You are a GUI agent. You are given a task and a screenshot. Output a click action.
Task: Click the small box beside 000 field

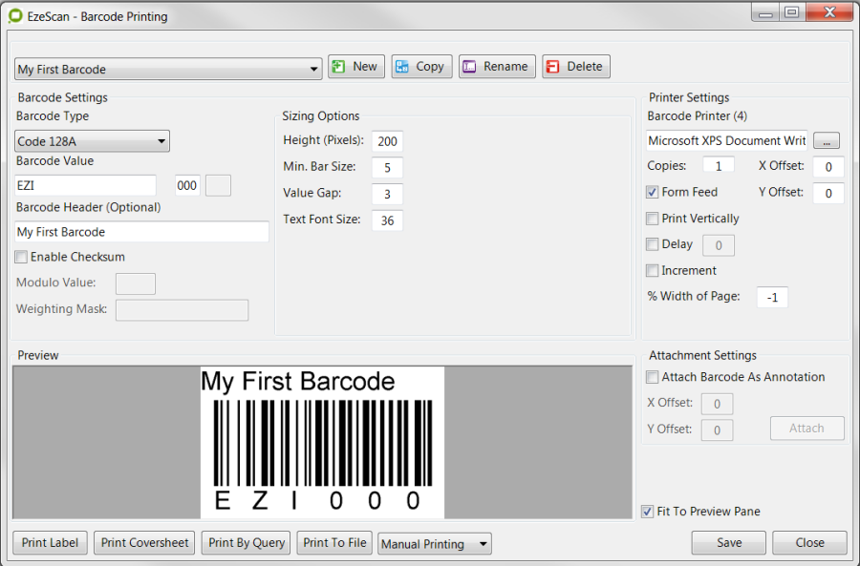(218, 185)
